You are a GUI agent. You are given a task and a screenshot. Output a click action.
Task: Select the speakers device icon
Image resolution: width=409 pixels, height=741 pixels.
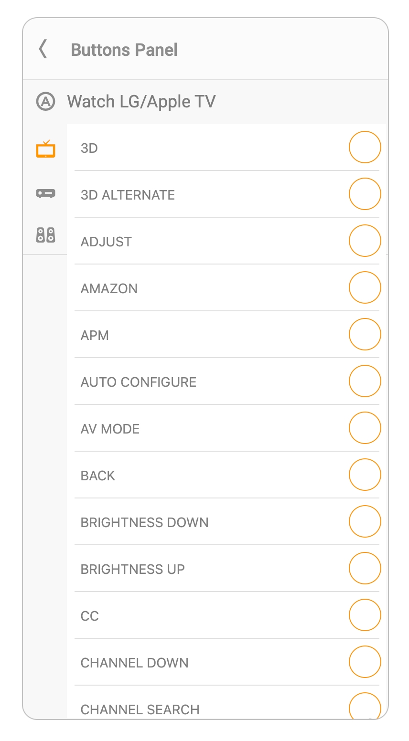[46, 235]
